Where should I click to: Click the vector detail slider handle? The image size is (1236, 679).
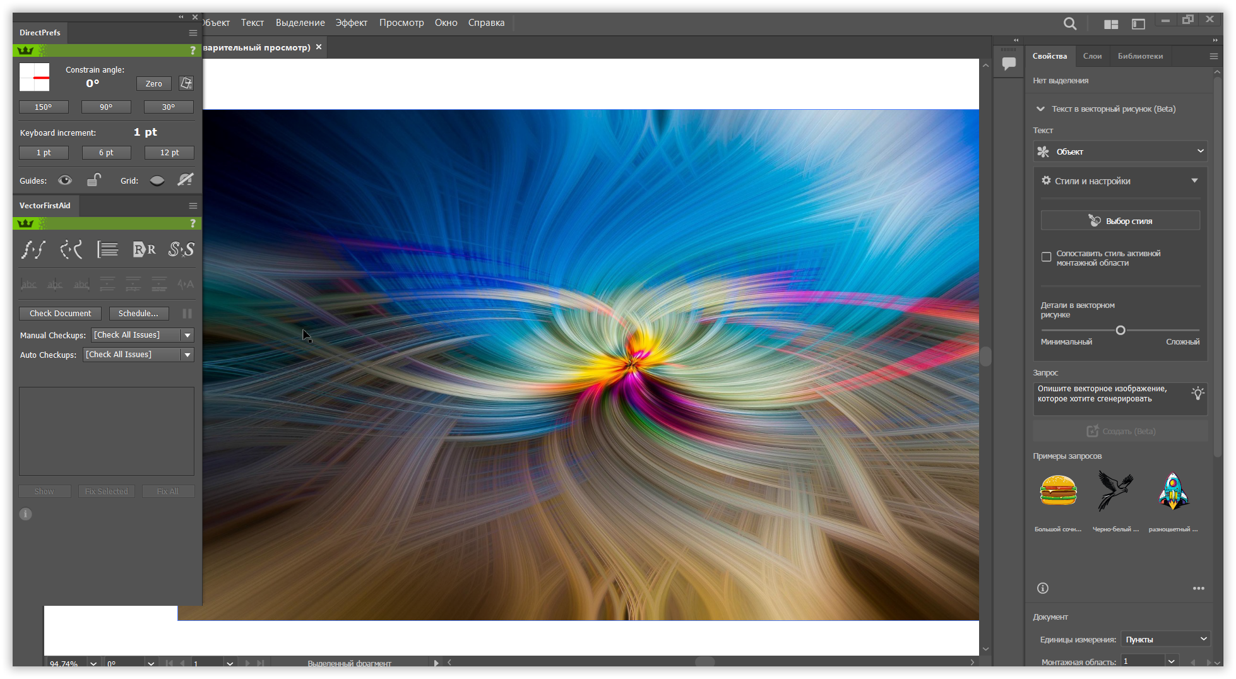coord(1120,330)
